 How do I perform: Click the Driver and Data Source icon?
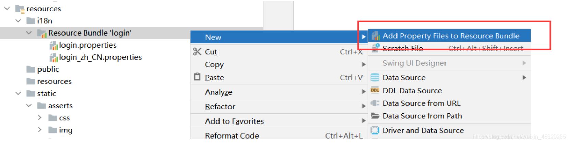click(x=375, y=130)
